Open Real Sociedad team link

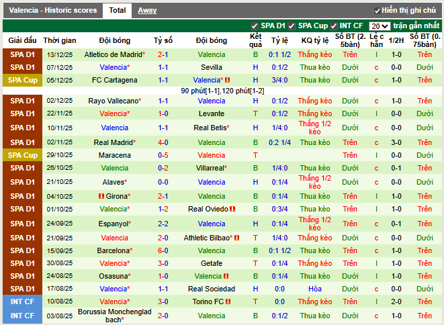(x=211, y=289)
